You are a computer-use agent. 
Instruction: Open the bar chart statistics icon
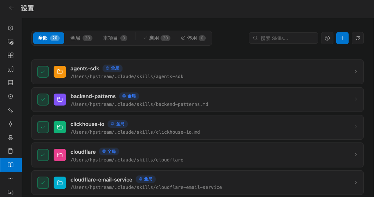pyautogui.click(x=11, y=69)
